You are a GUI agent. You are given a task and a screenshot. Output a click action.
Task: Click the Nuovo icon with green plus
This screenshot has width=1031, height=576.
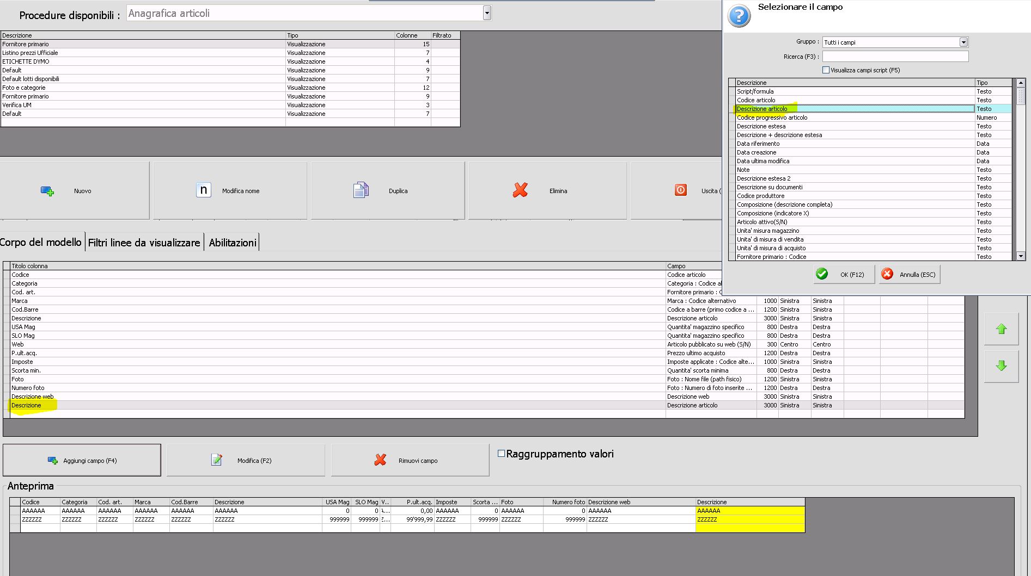(47, 191)
